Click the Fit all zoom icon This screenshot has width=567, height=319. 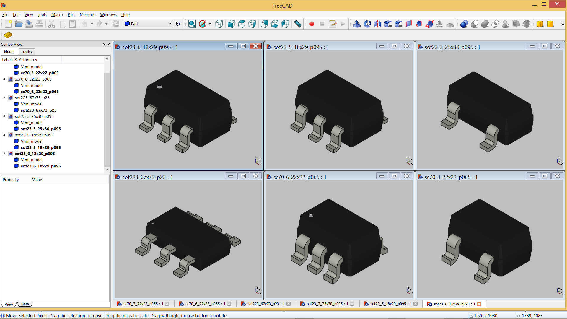point(192,24)
